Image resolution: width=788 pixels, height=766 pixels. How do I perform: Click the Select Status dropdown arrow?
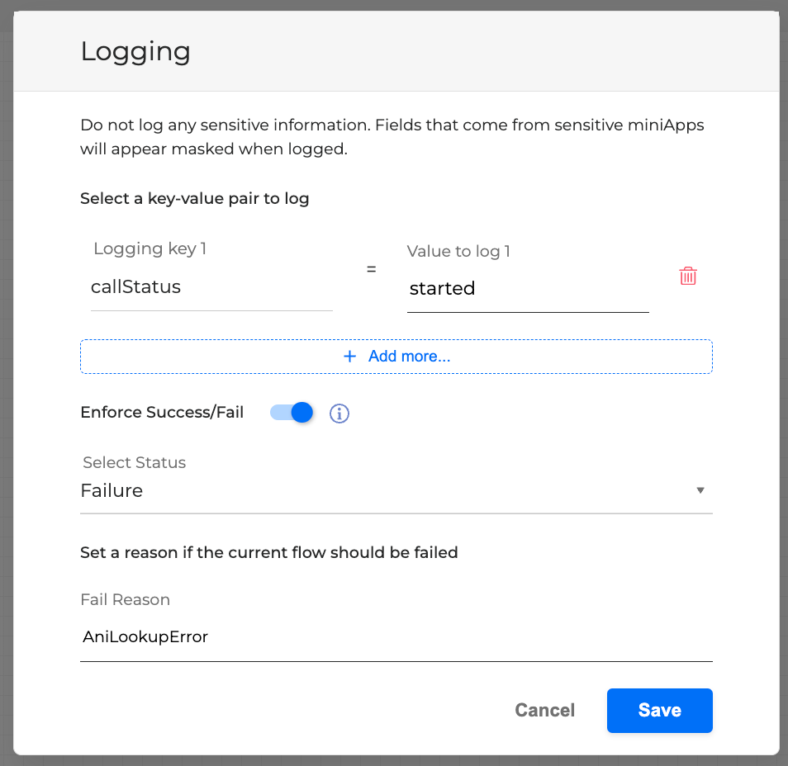coord(700,490)
